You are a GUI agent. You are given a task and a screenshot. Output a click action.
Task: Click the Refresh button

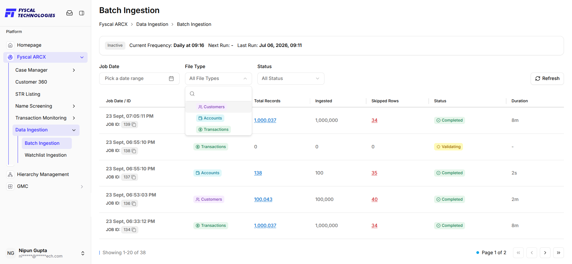coord(547,78)
